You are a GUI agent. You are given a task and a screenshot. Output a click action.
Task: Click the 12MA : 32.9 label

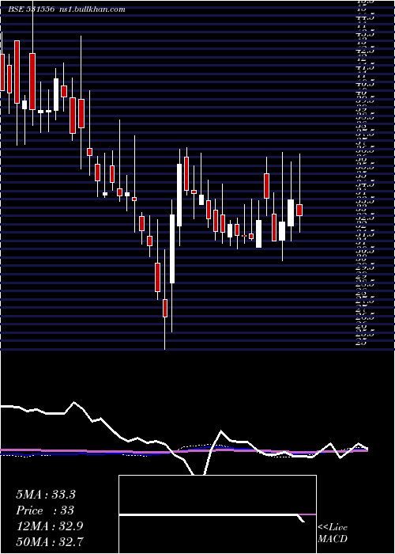[x=49, y=526]
